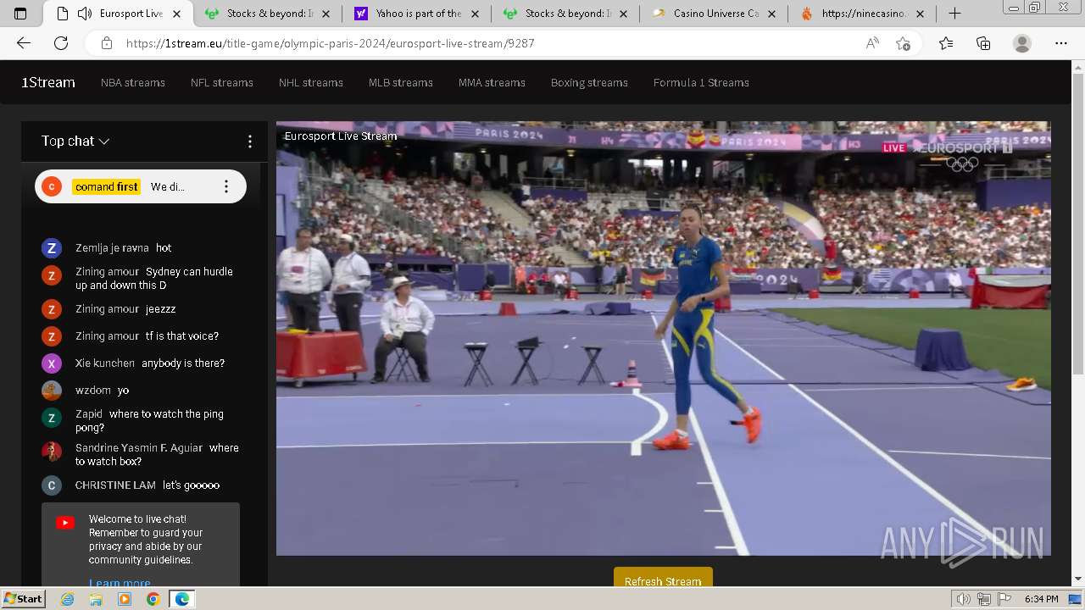Mute the Eurosport Live tab audio icon

click(85, 14)
